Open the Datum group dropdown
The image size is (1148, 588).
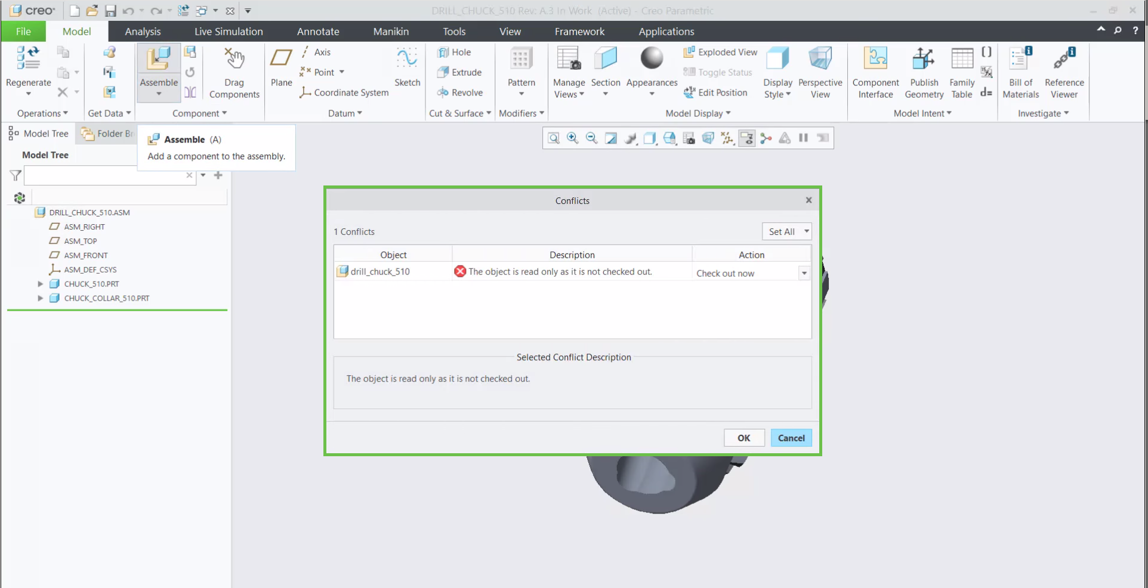[345, 113]
